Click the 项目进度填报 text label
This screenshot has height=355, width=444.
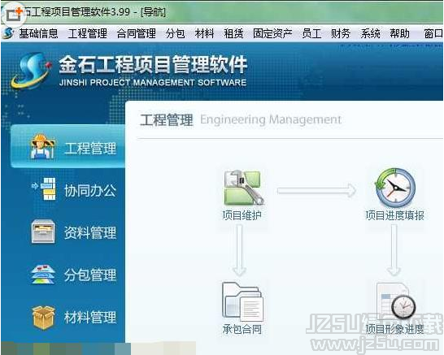[x=394, y=215]
